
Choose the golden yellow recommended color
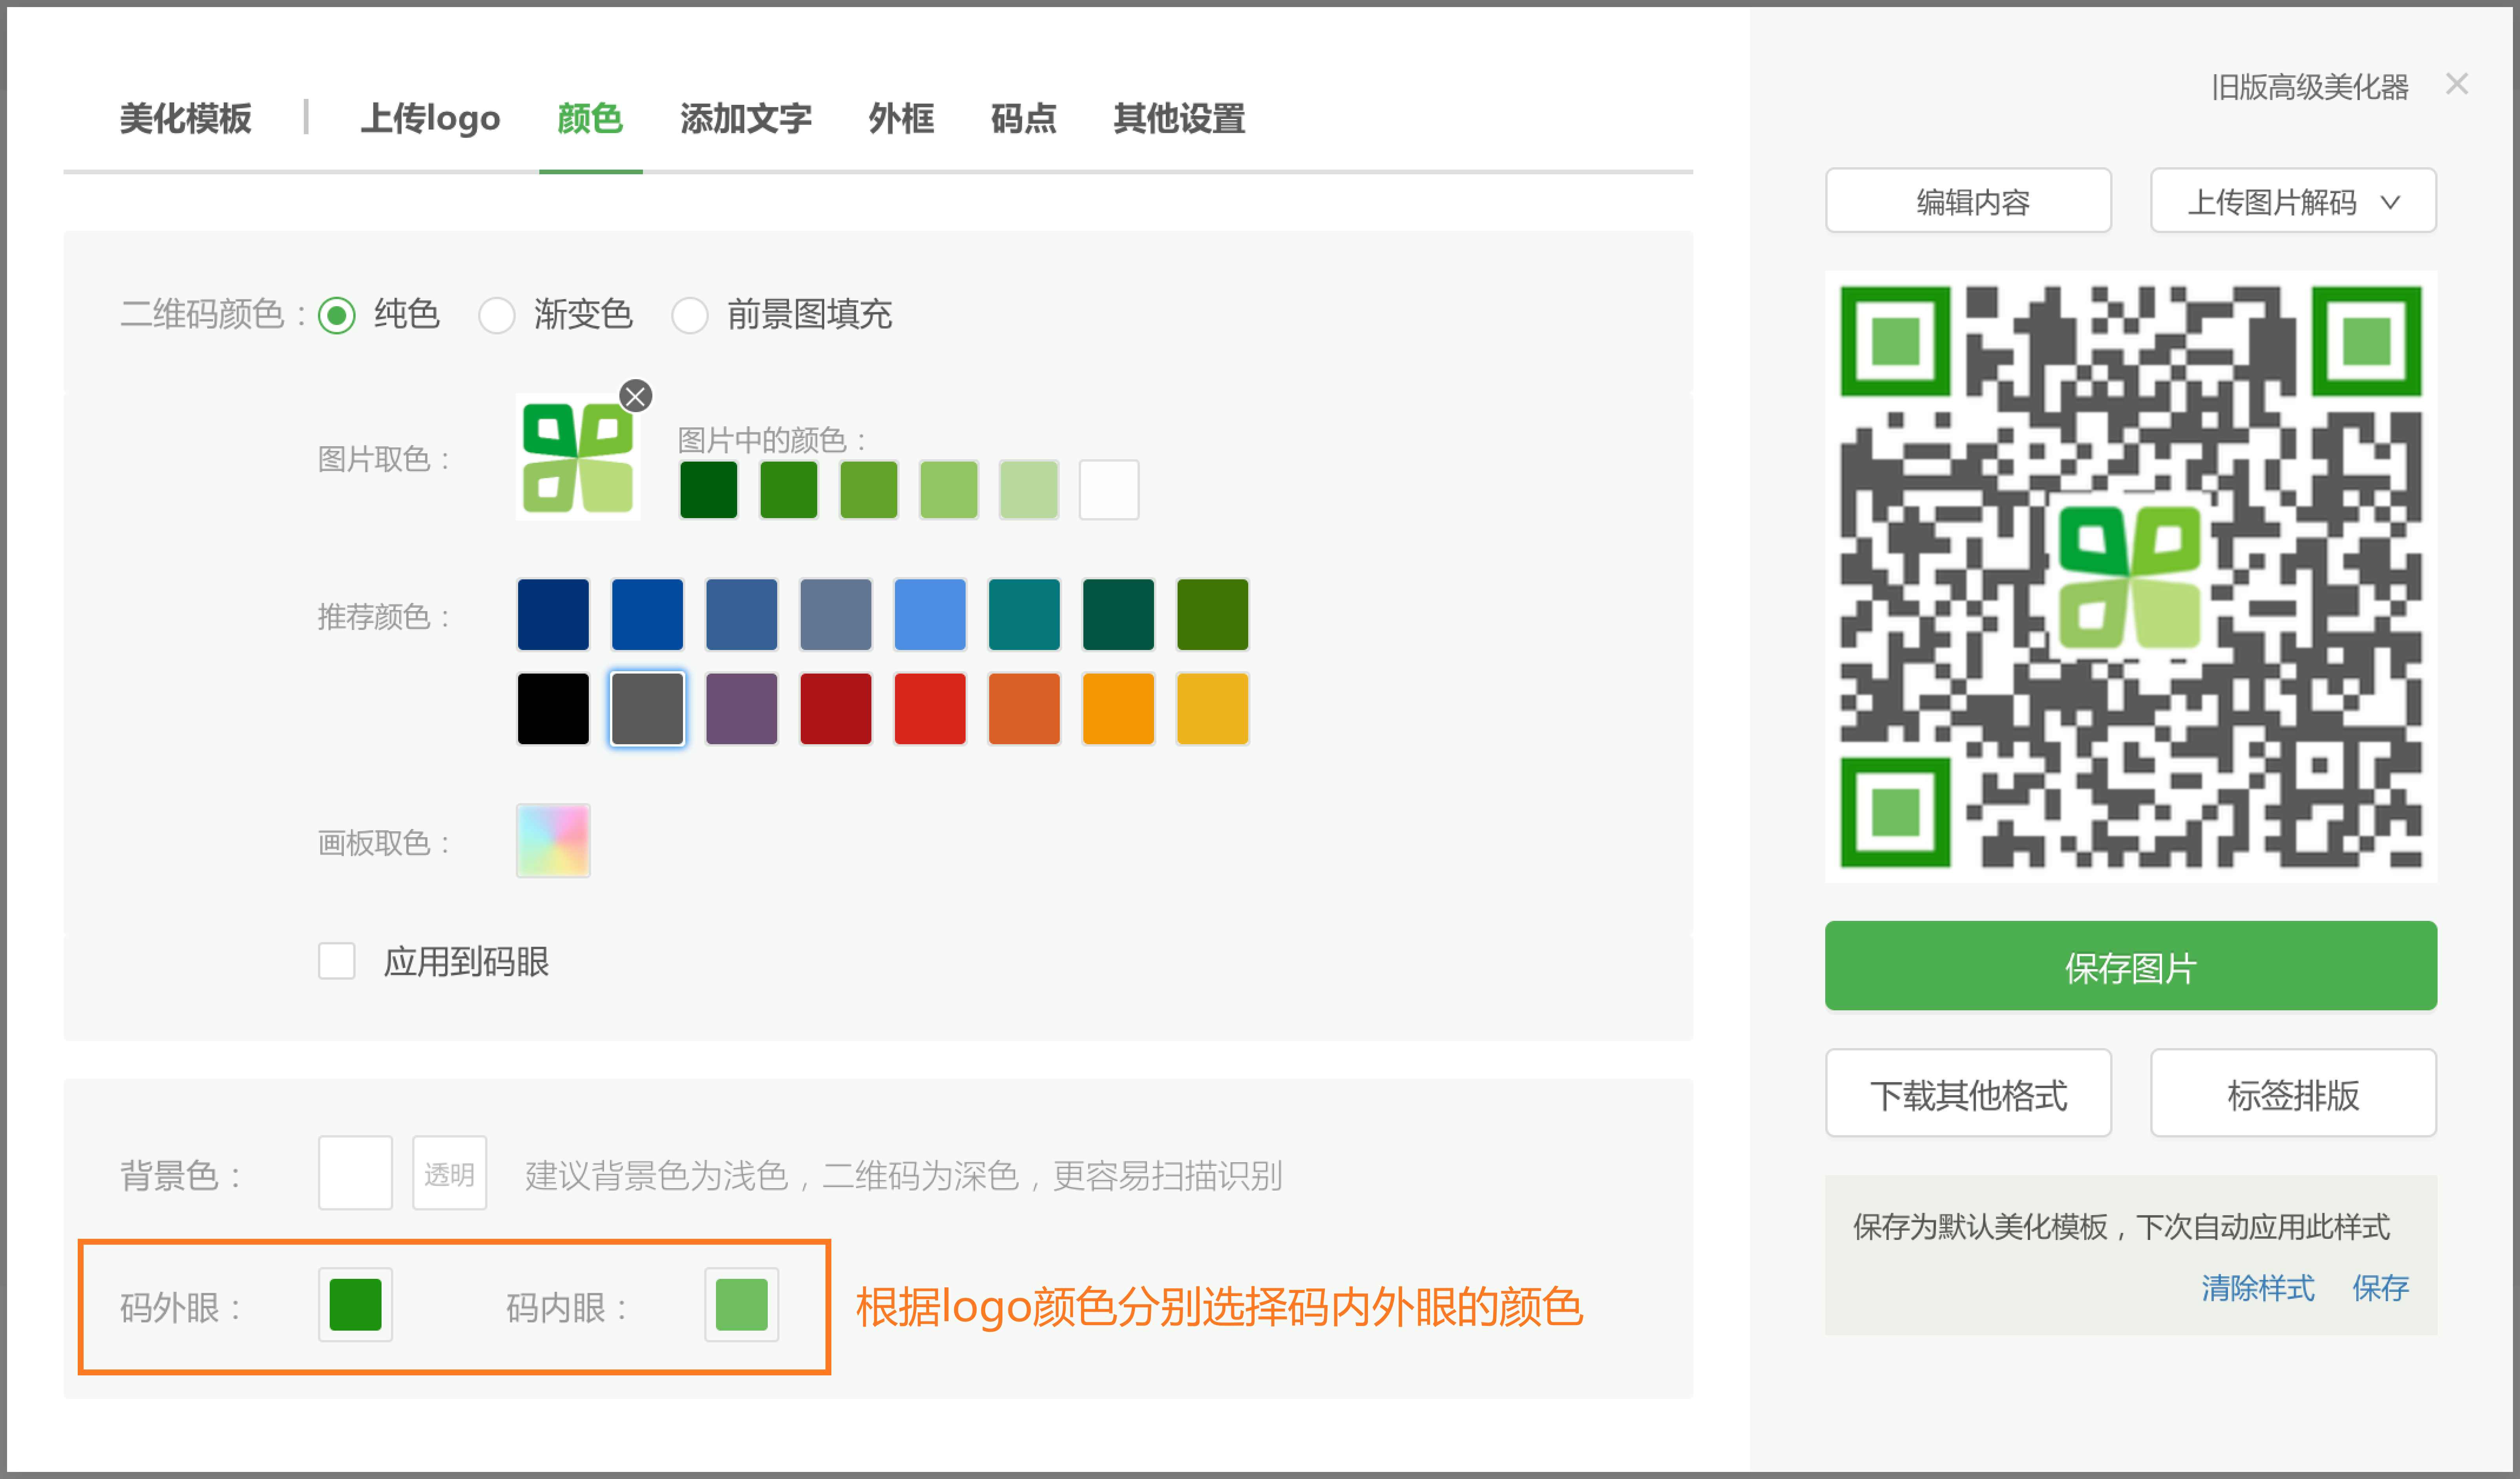click(1212, 709)
